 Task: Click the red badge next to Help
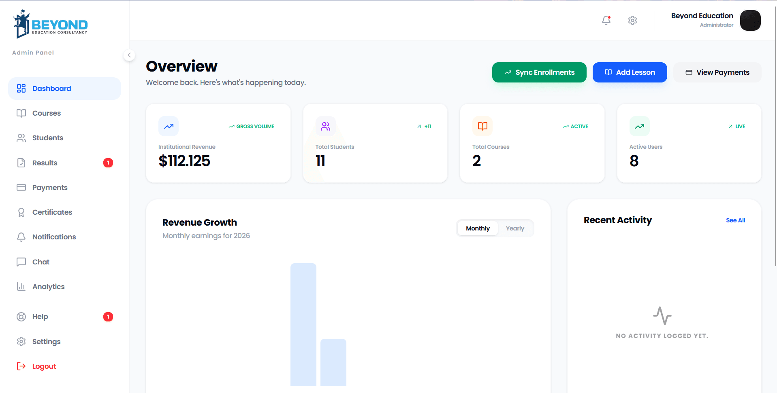pyautogui.click(x=108, y=317)
